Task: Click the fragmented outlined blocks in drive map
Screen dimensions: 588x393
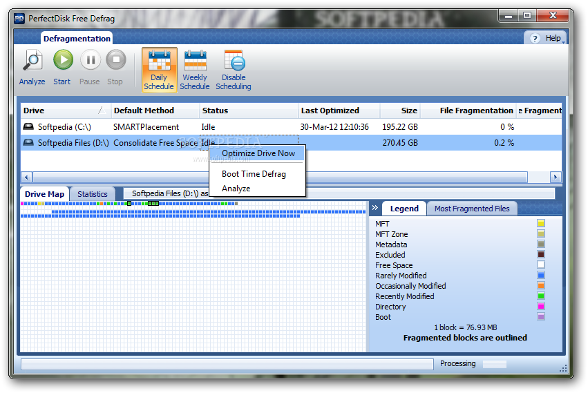Action: coord(153,203)
